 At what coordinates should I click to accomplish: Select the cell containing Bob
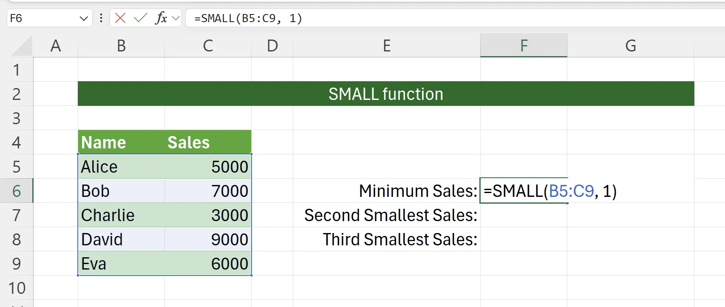point(122,191)
